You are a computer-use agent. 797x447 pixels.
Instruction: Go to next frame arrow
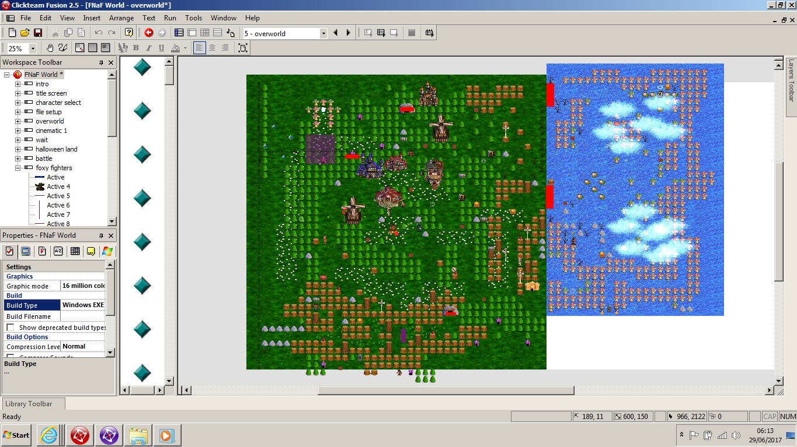[x=349, y=33]
